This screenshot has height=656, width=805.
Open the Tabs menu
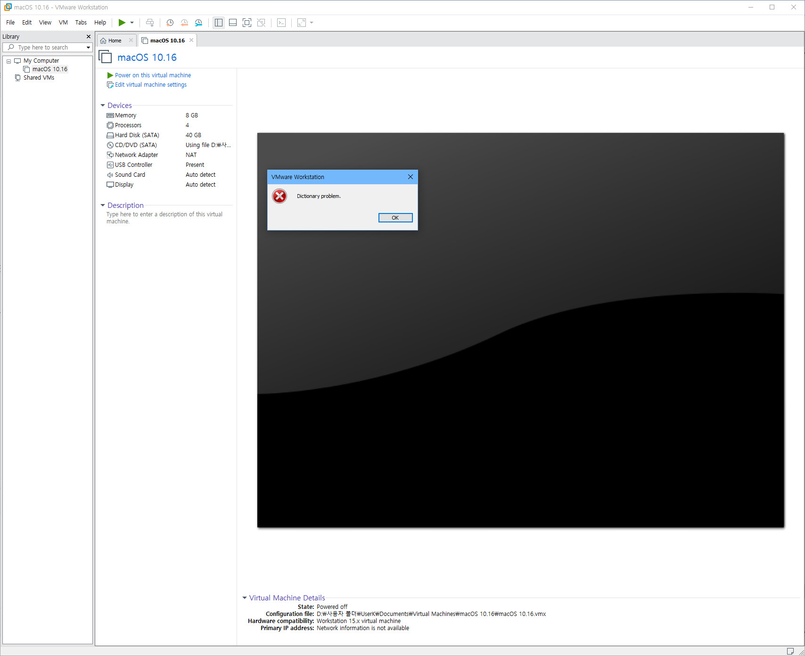tap(81, 23)
